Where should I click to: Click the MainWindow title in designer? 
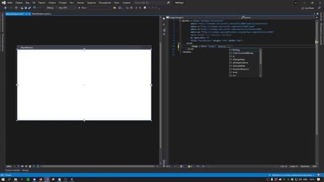[x=27, y=48]
